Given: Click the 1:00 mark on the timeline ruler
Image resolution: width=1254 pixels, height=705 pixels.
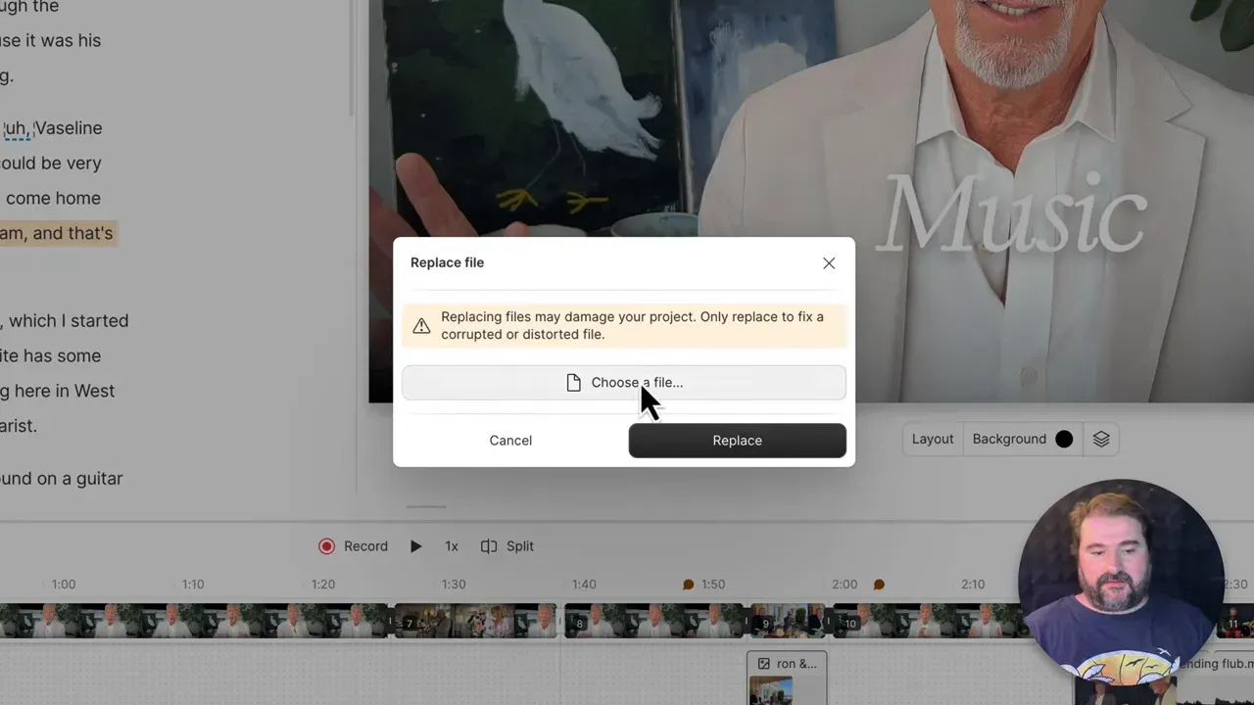Looking at the screenshot, I should click(x=64, y=585).
